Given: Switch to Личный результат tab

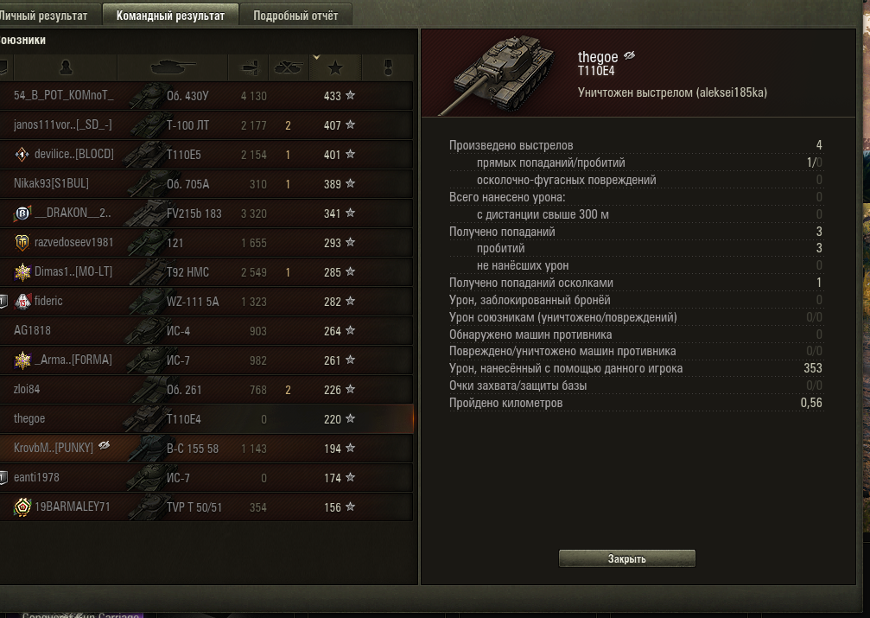Looking at the screenshot, I should [x=44, y=16].
